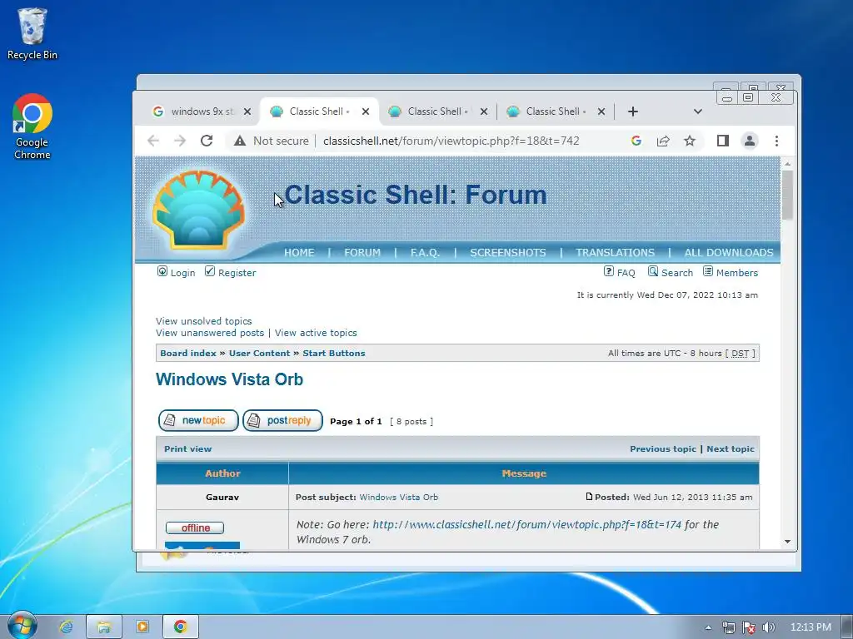This screenshot has height=639, width=853.
Task: Click the network tray icon
Action: click(728, 627)
